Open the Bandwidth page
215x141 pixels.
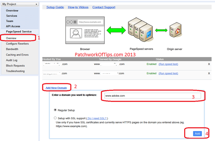[12, 49]
